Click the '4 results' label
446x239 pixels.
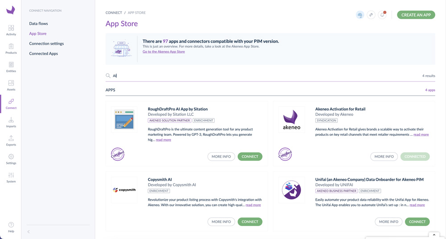(429, 76)
